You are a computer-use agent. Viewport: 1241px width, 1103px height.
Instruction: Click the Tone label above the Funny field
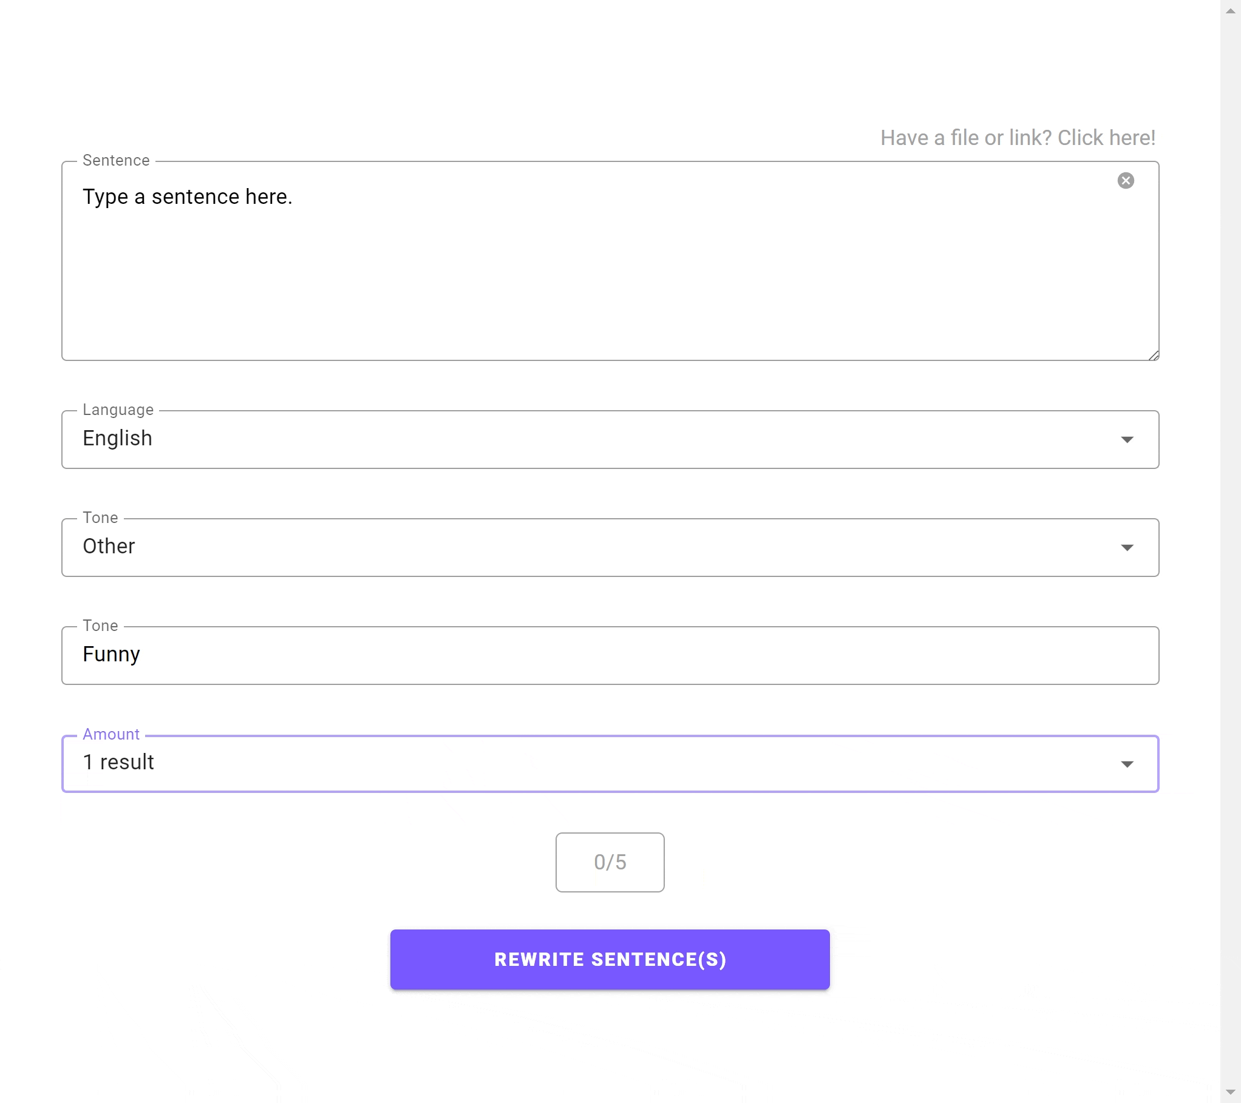pos(100,626)
